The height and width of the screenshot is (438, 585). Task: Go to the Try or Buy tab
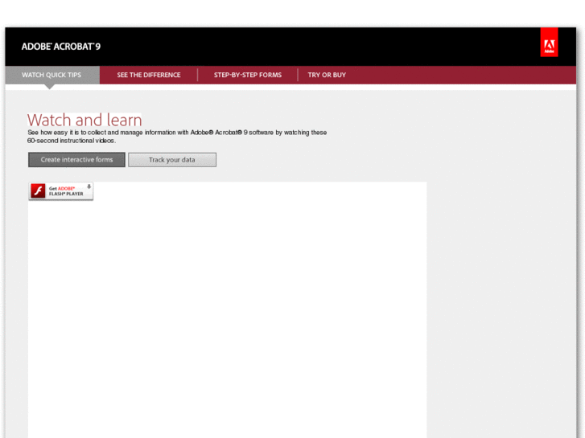coord(327,75)
